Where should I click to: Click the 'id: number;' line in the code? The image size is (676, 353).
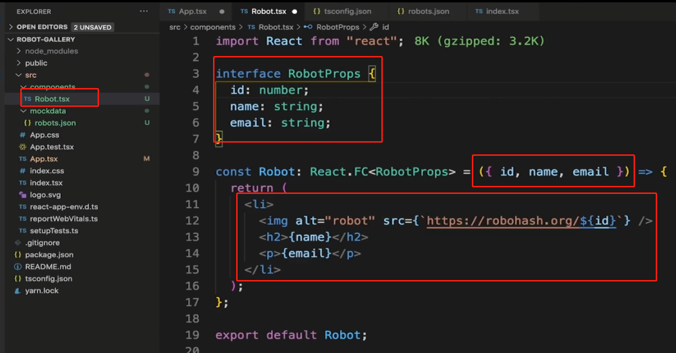(270, 90)
